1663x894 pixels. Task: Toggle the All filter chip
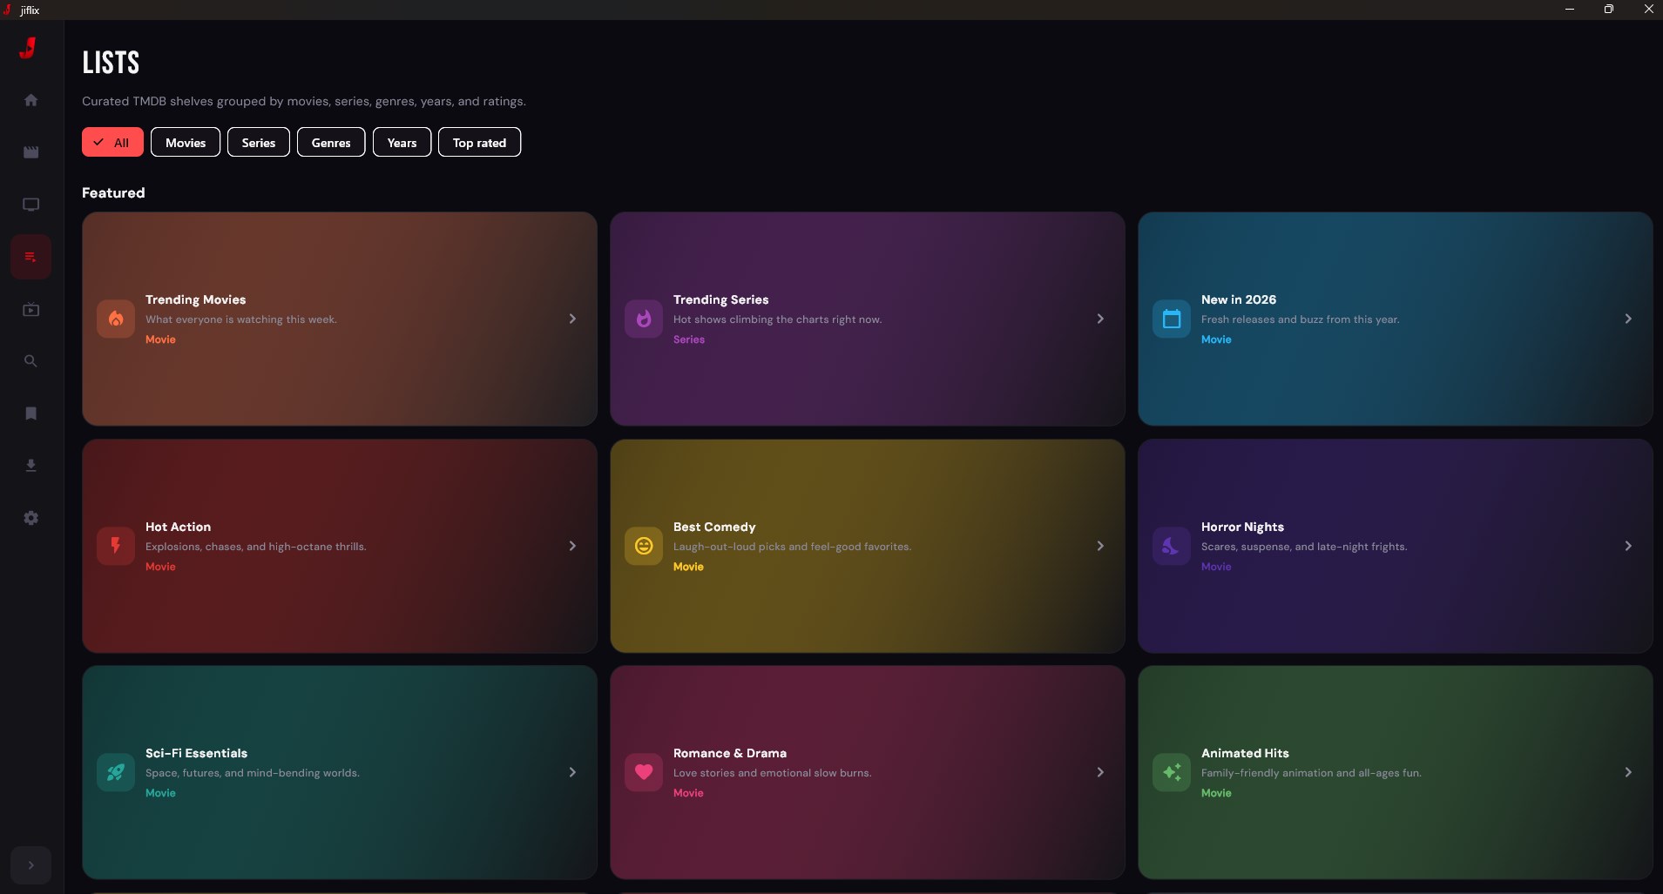click(112, 143)
